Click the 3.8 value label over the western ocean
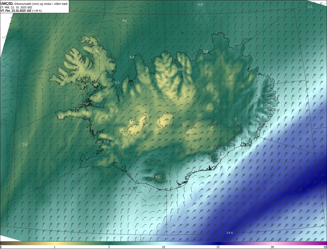The height and width of the screenshot is (249, 327). [x=25, y=144]
